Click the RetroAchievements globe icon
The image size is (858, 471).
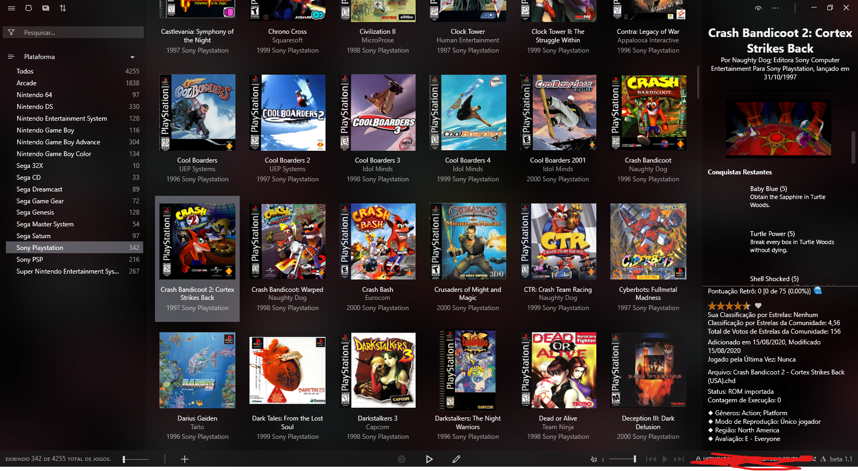[818, 291]
